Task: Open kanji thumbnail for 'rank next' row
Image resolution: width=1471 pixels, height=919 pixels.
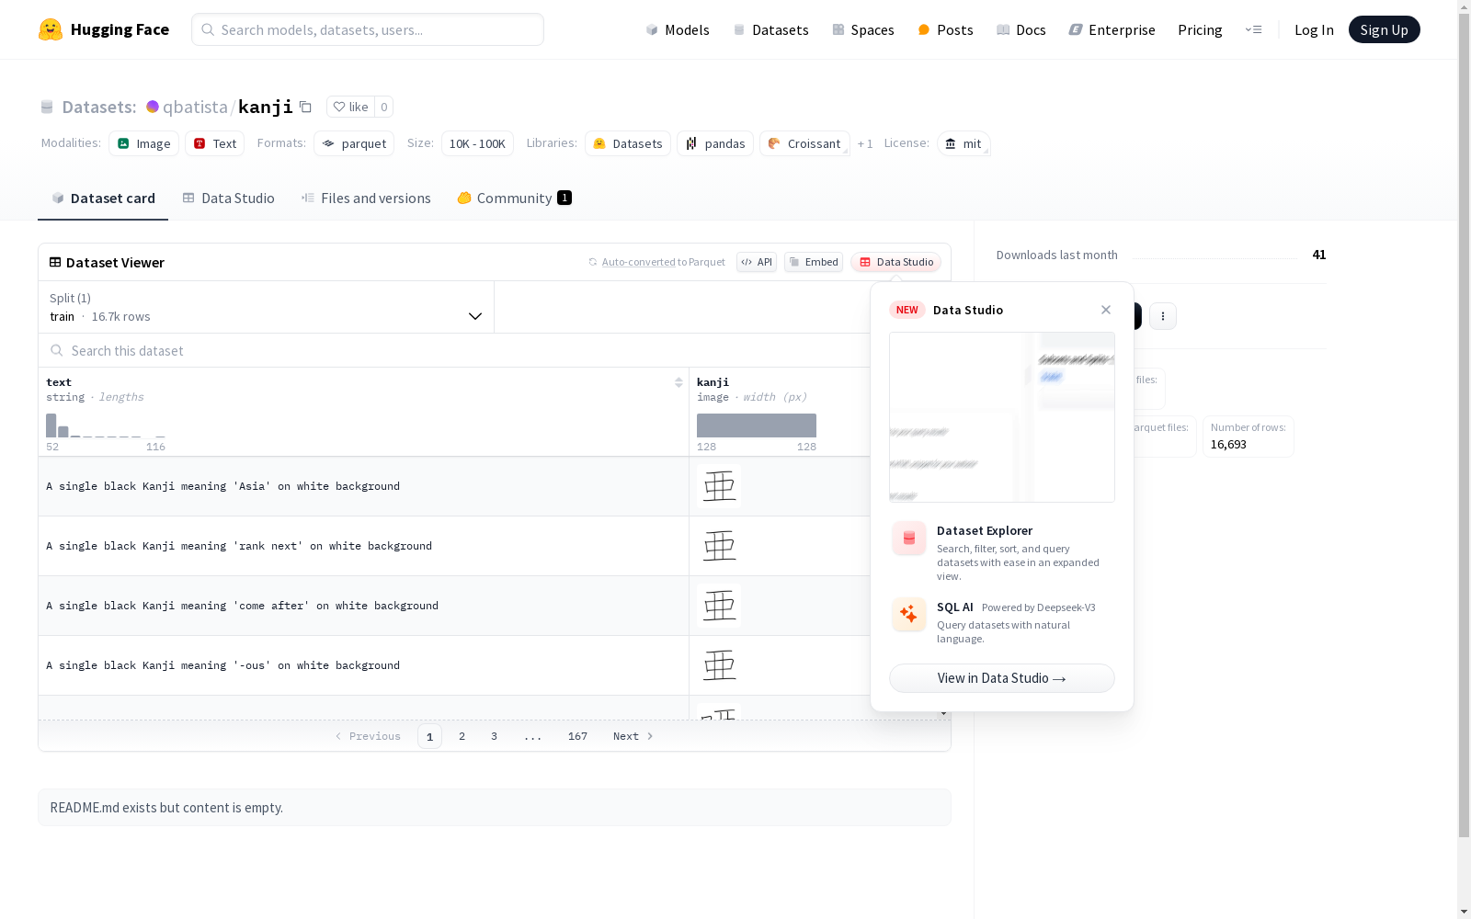Action: 719,546
